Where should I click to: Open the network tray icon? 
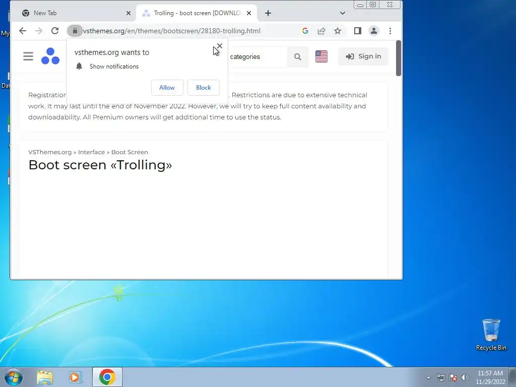coord(440,377)
